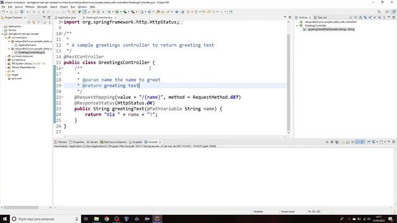Click Sort icon in Outline toolbar
The image size is (397, 223).
[x=360, y=17]
